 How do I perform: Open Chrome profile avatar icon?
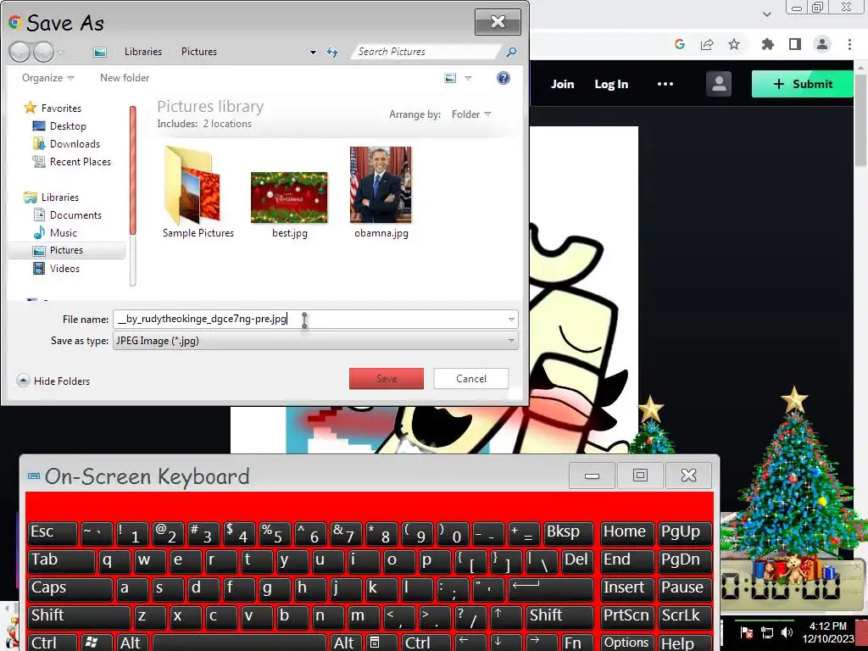click(822, 44)
